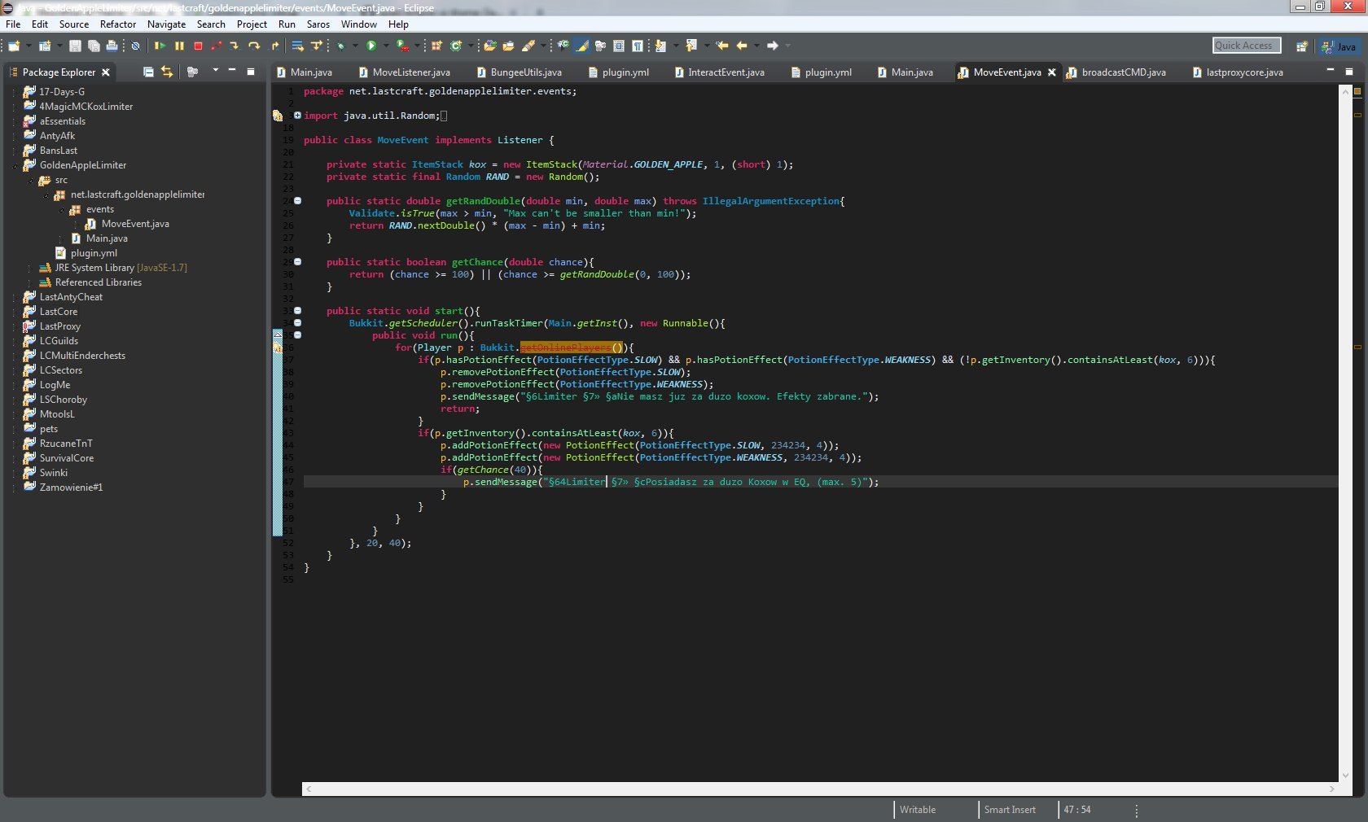Click the Skip All Breakpoints icon
The width and height of the screenshot is (1368, 822).
(x=136, y=46)
